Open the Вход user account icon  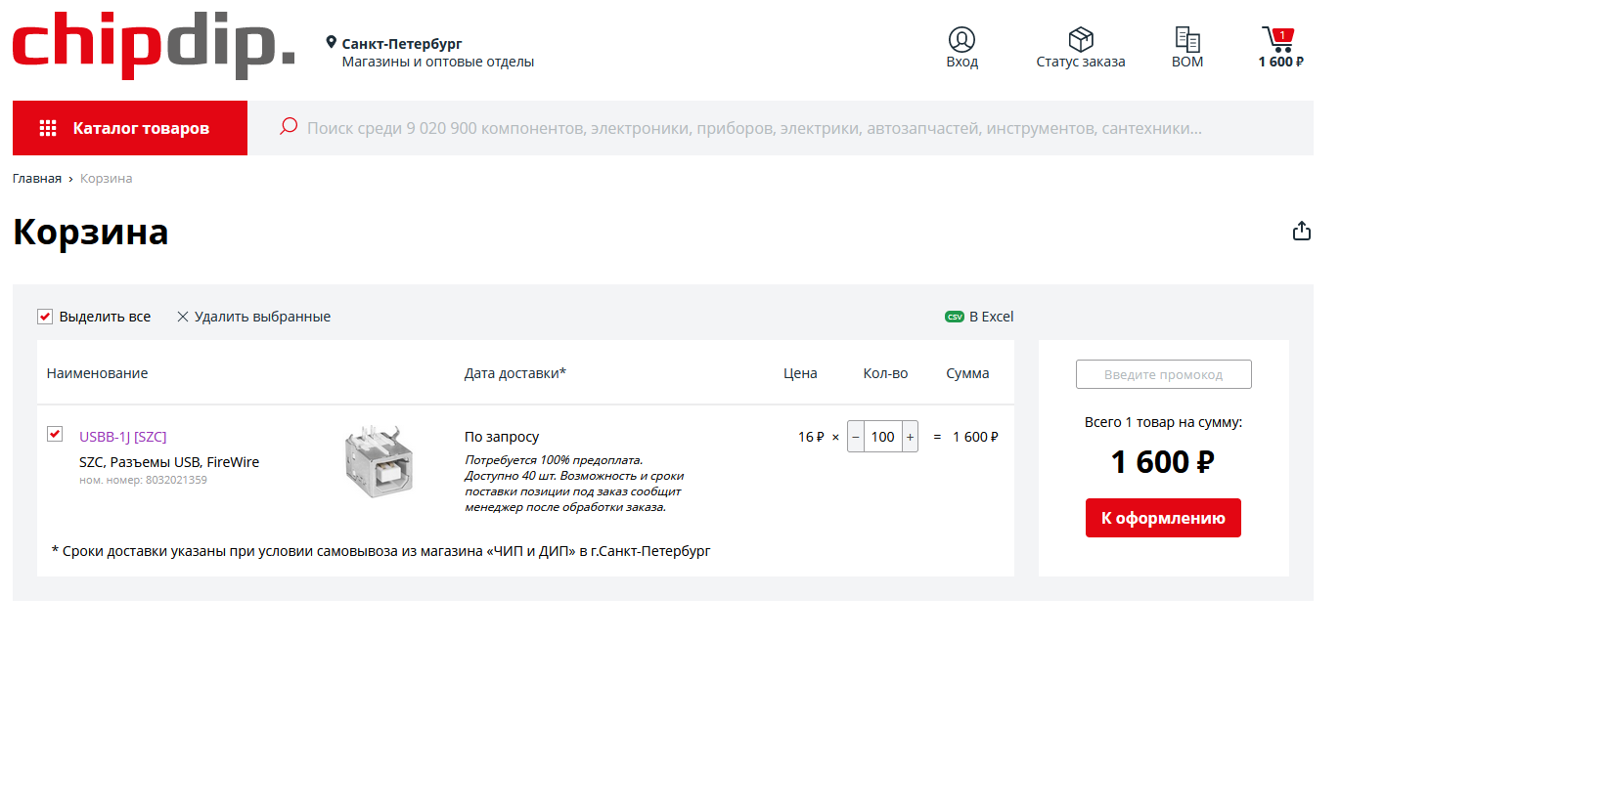tap(961, 39)
